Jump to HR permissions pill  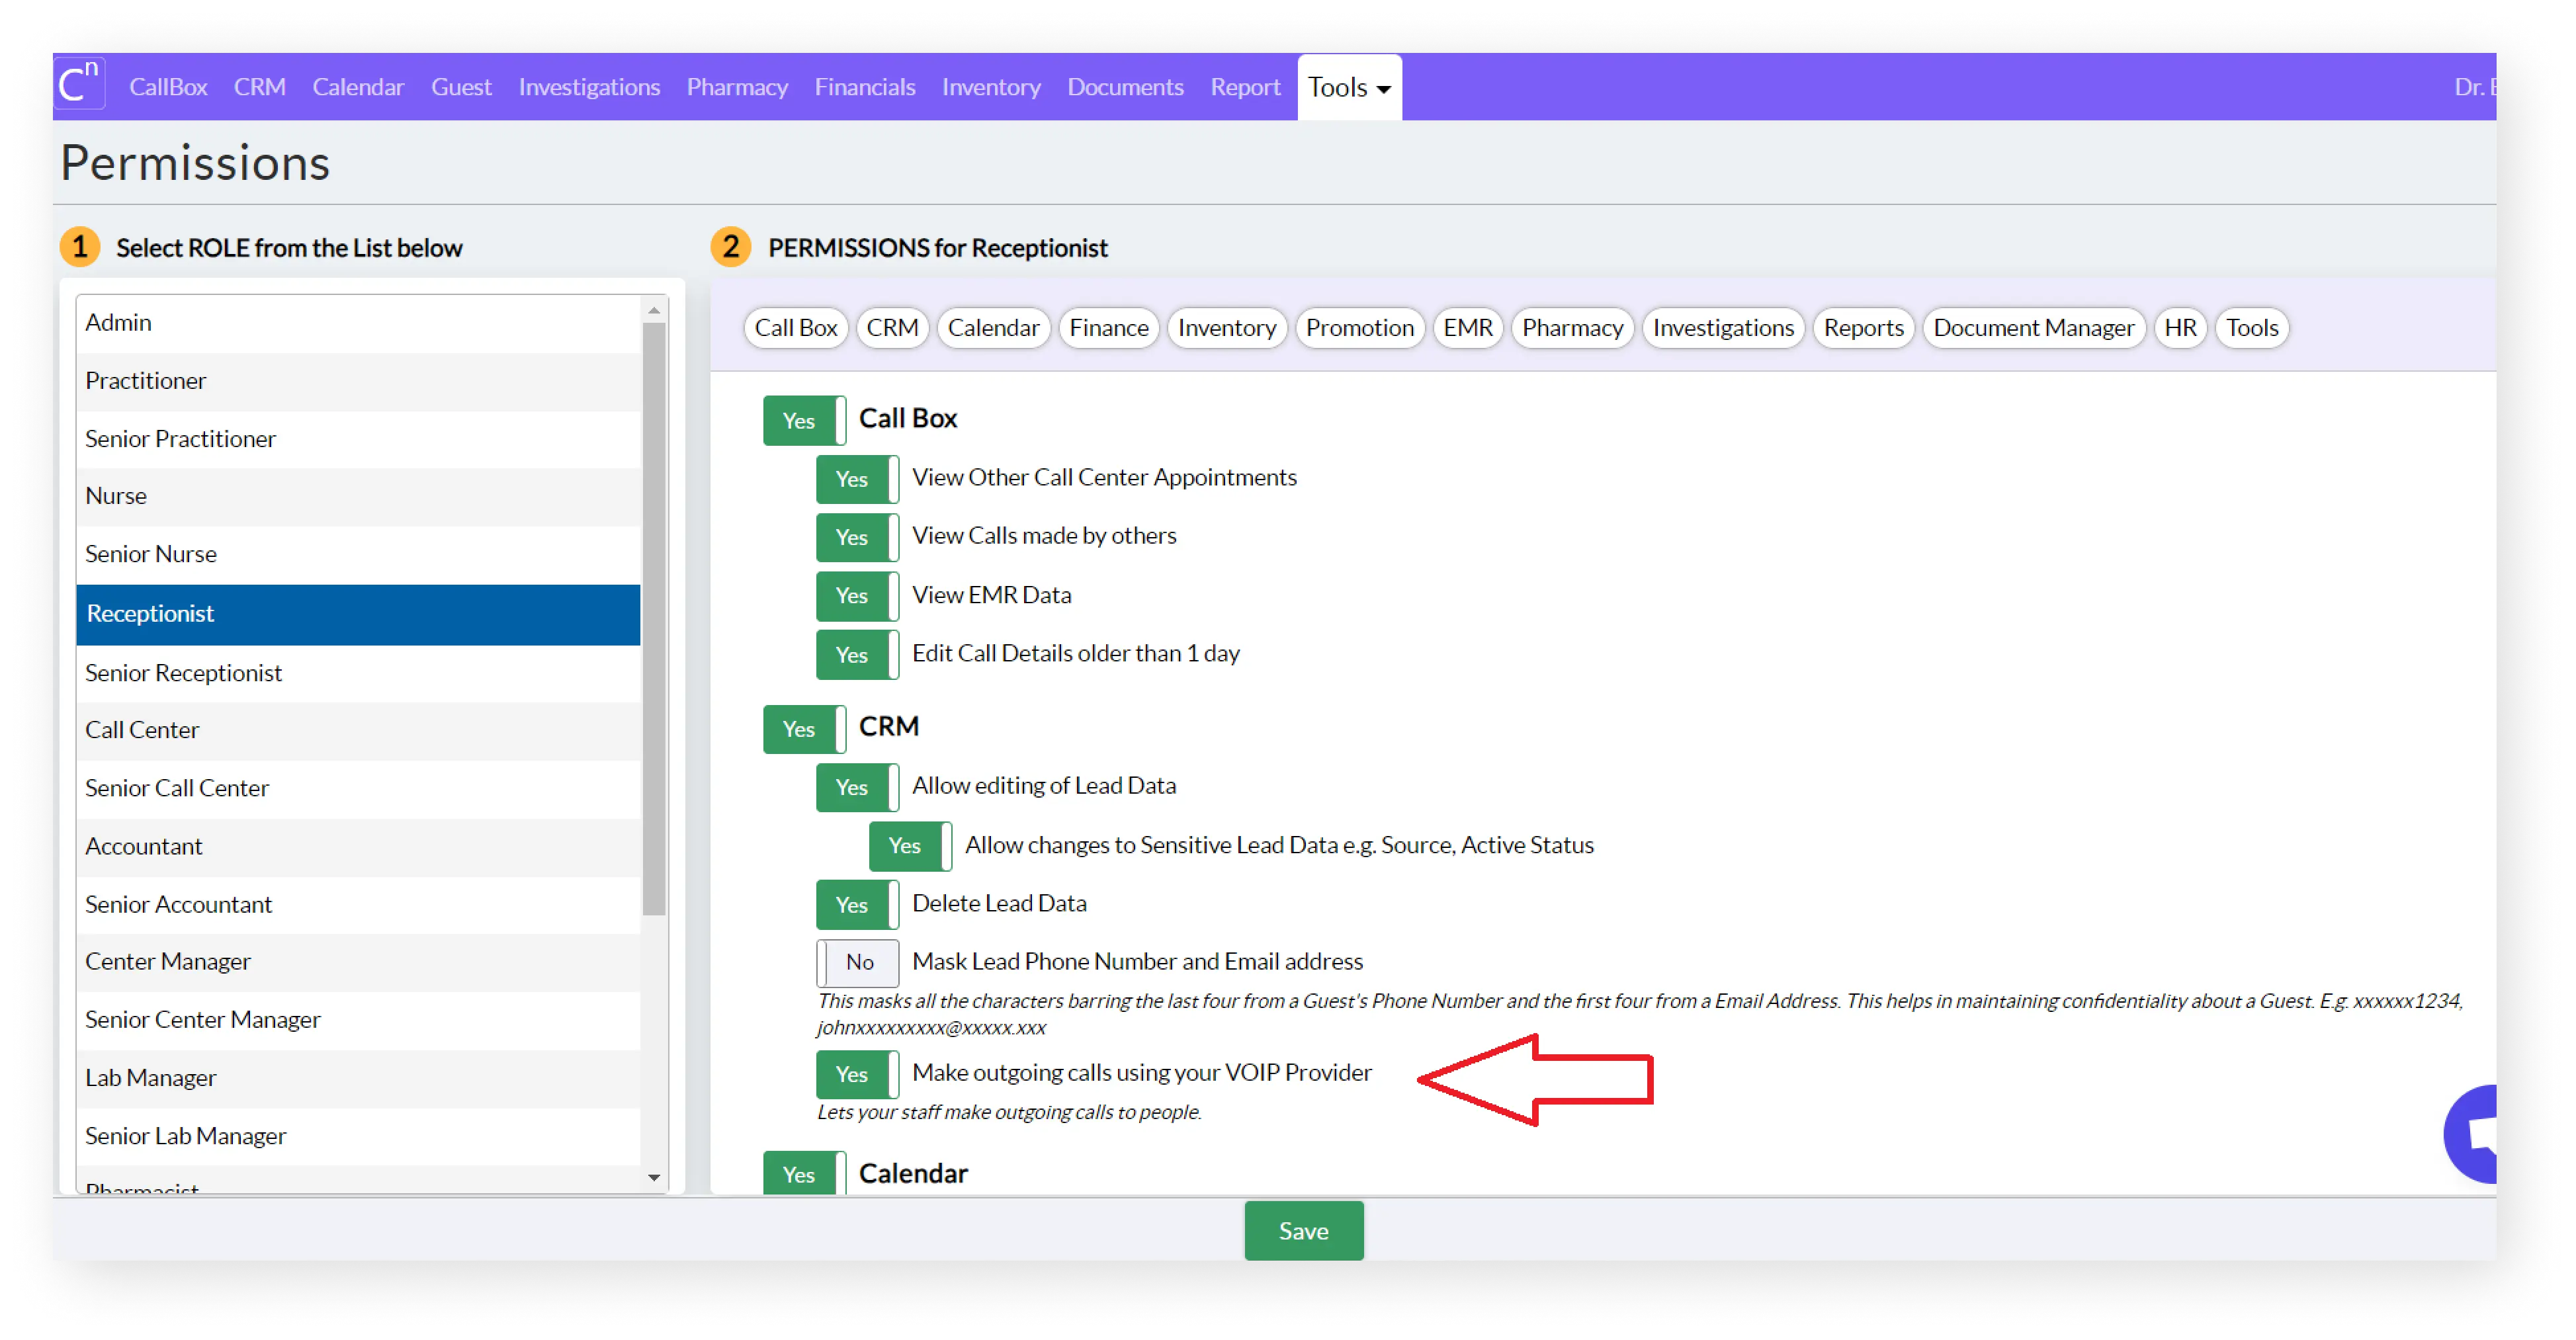(x=2180, y=328)
